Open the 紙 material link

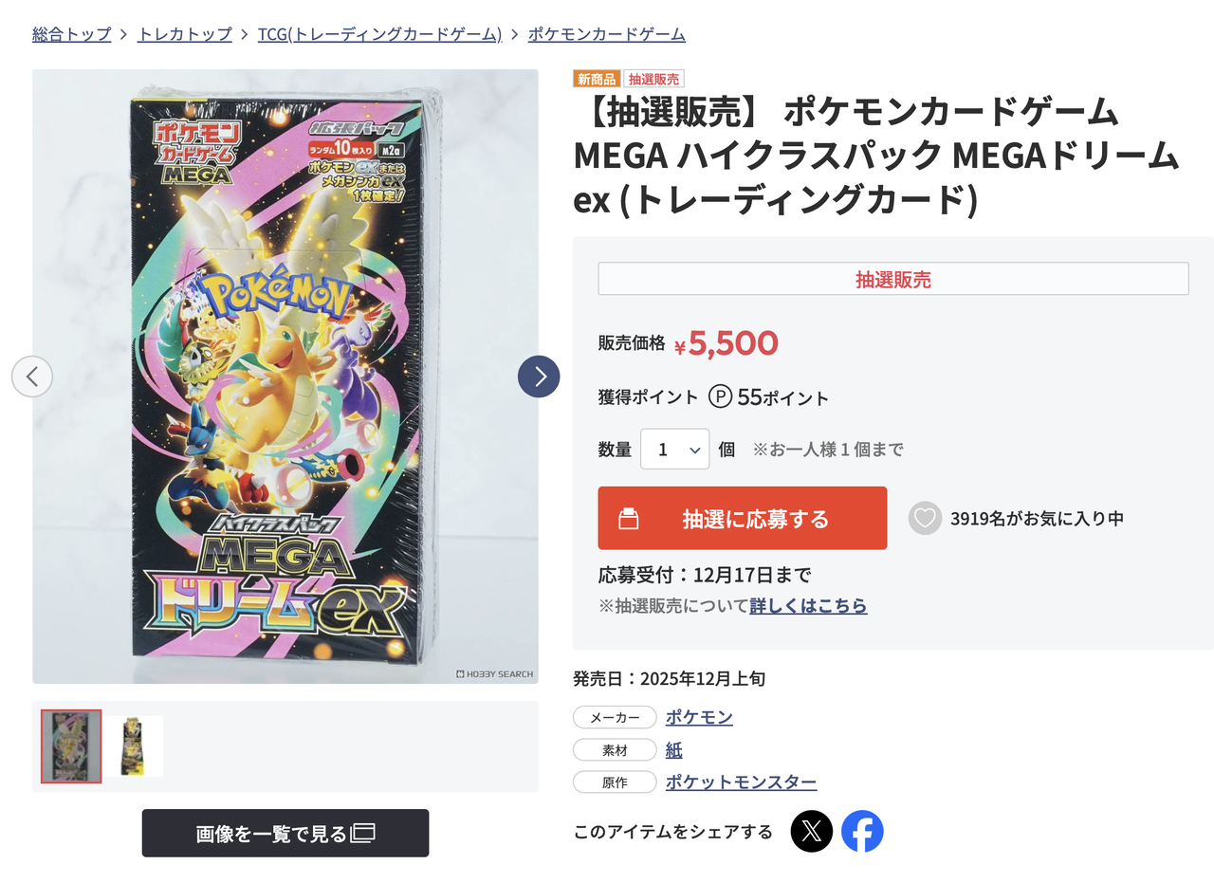tap(673, 749)
